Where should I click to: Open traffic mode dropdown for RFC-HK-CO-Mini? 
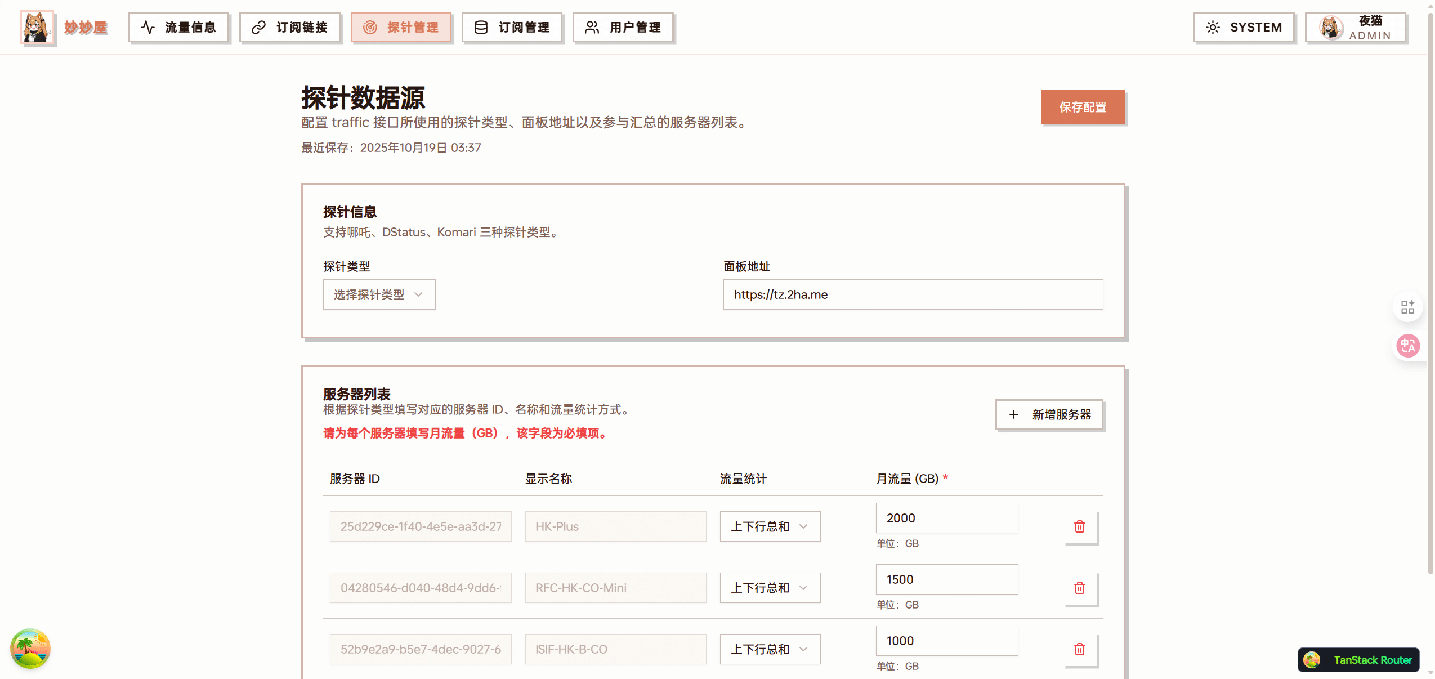click(x=769, y=588)
